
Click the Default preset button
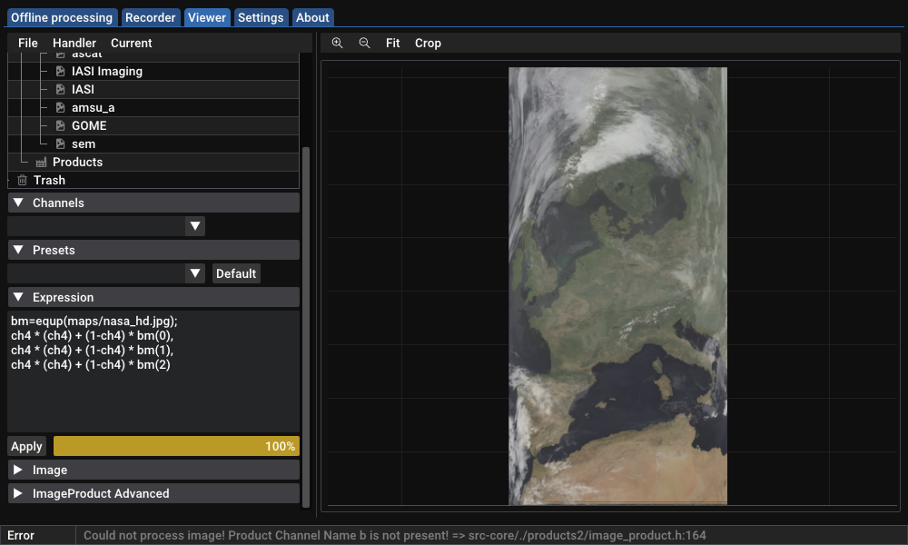[x=236, y=273]
